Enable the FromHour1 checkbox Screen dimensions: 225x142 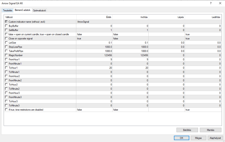(6, 59)
